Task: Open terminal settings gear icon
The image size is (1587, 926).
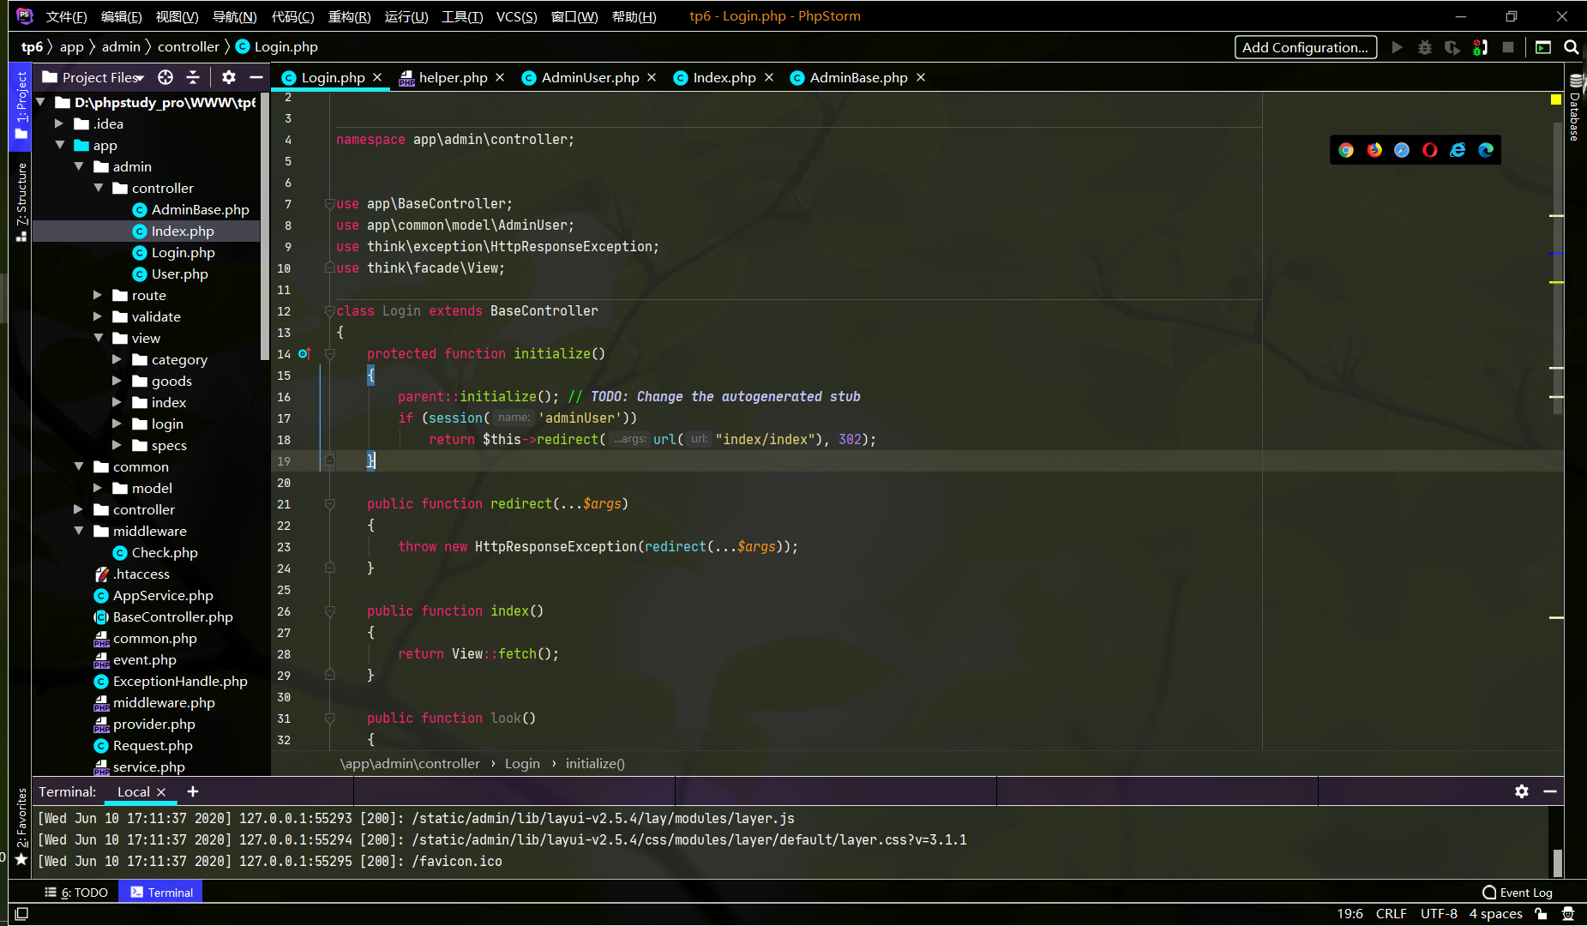Action: (x=1522, y=791)
